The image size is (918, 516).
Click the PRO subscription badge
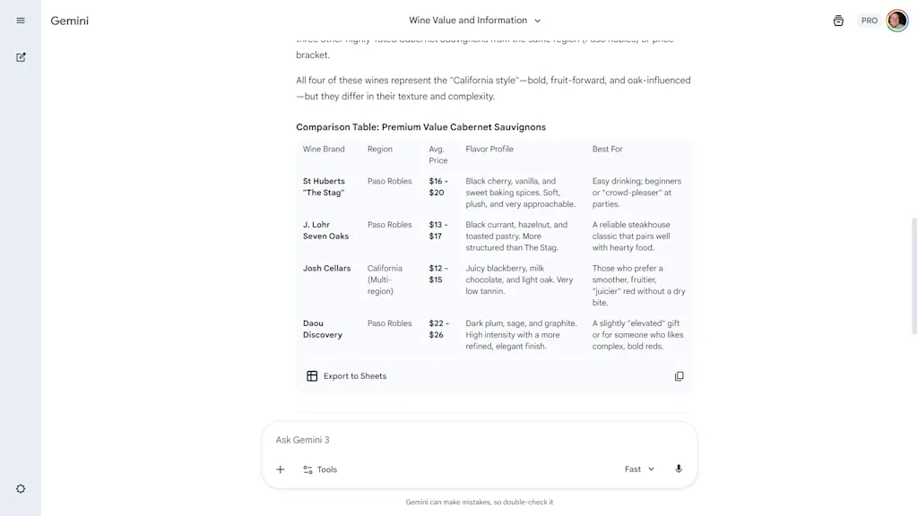click(869, 20)
